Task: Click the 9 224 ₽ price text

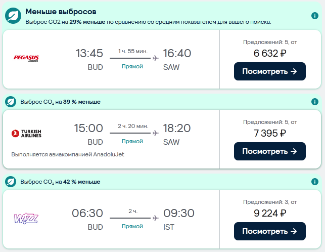Action: click(269, 213)
